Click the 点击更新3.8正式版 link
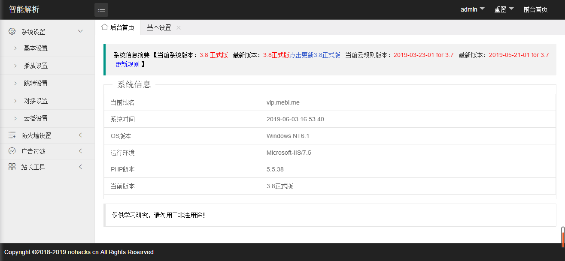Screen dimensions: 565x261 click(x=315, y=55)
